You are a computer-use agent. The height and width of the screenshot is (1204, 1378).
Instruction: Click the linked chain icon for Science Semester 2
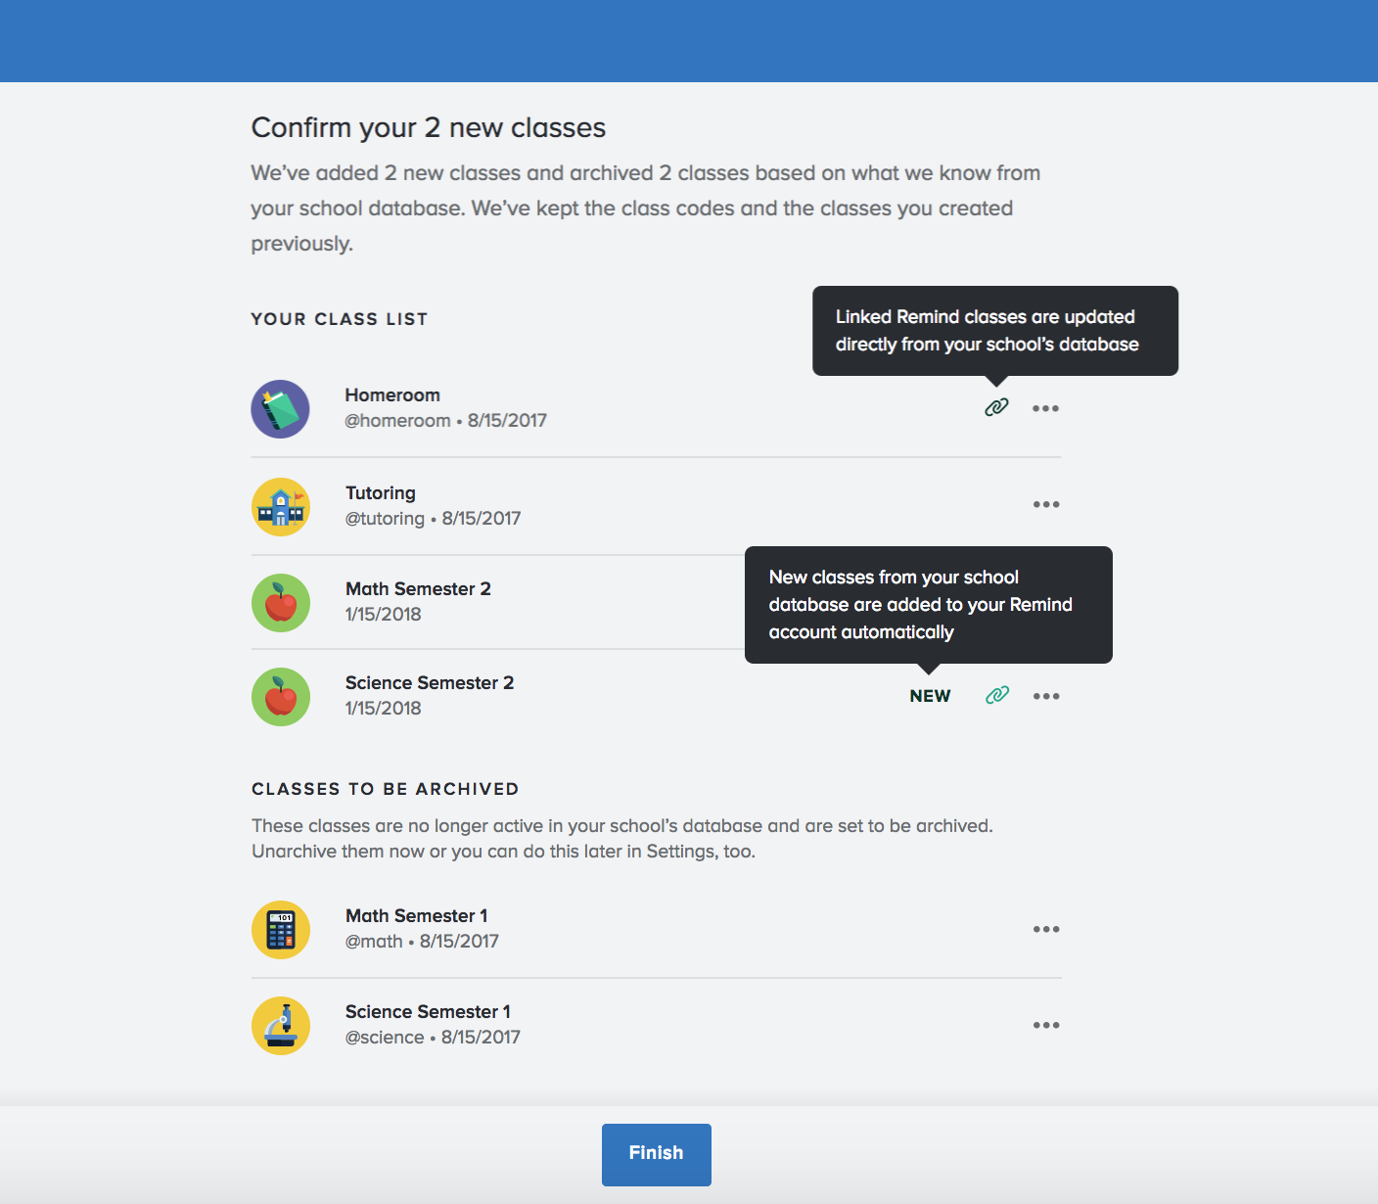[x=997, y=695]
